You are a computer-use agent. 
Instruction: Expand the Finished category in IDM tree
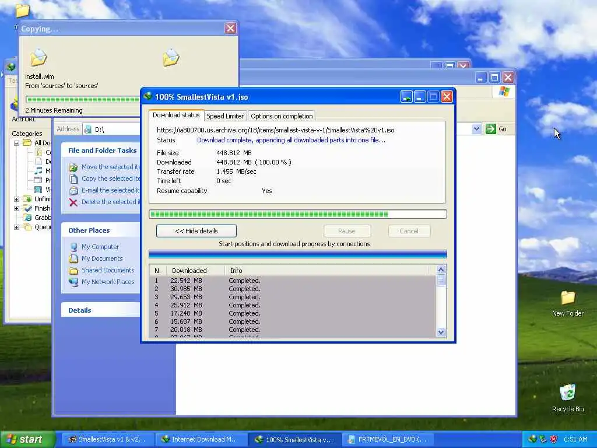pyautogui.click(x=16, y=208)
